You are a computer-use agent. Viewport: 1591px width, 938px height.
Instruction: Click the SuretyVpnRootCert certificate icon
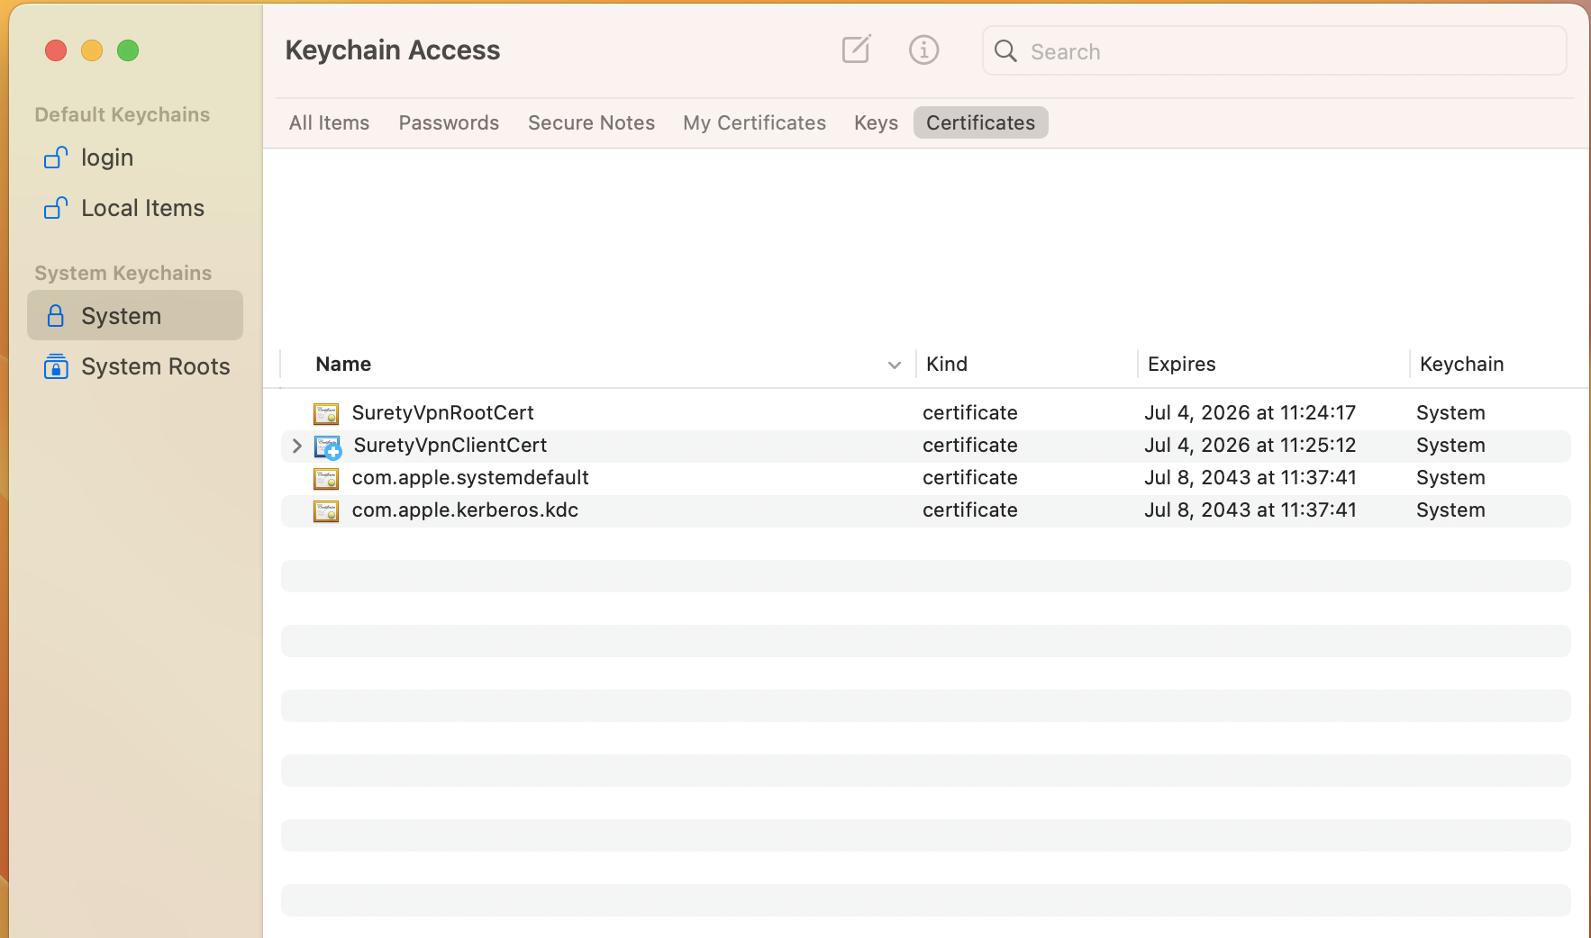point(326,413)
